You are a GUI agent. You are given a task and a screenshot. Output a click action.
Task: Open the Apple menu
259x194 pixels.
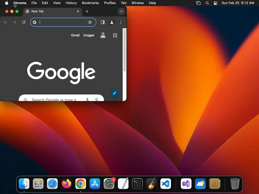click(x=7, y=3)
